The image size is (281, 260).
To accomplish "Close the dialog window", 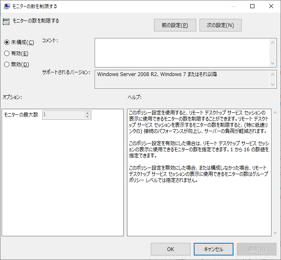I will 271,6.
